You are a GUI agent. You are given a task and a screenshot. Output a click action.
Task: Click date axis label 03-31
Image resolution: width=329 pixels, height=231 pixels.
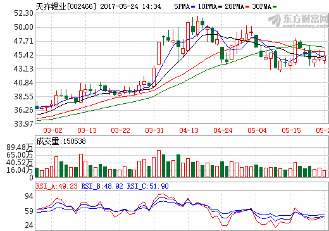coord(154,130)
